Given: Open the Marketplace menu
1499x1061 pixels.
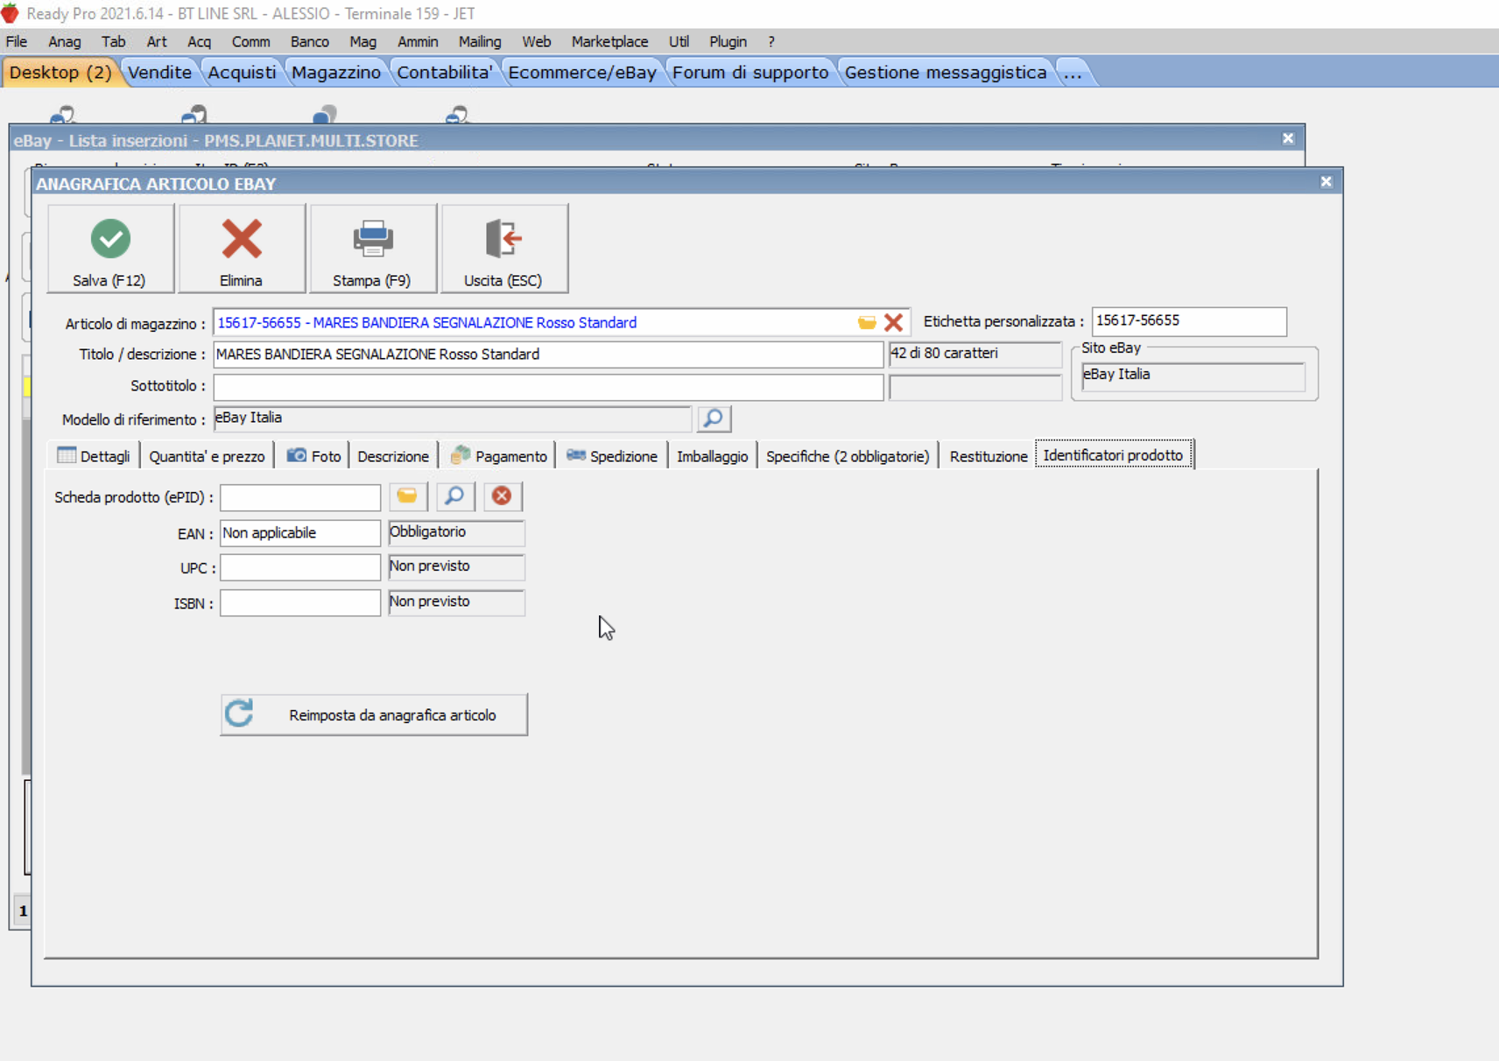Looking at the screenshot, I should 609,41.
